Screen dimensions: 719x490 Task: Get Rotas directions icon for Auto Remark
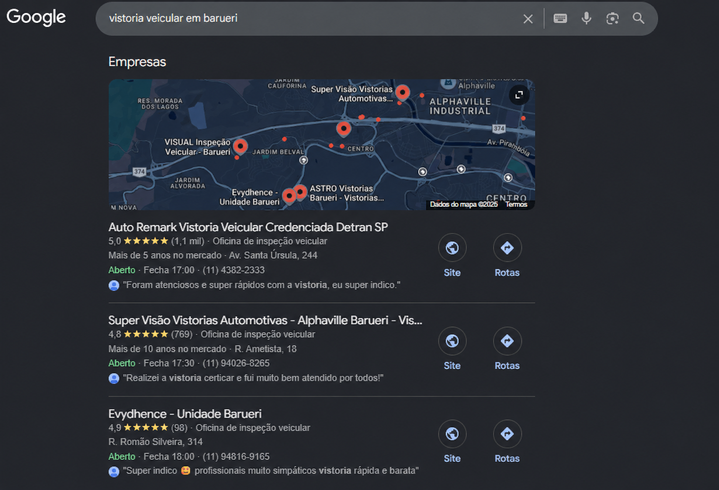[507, 248]
